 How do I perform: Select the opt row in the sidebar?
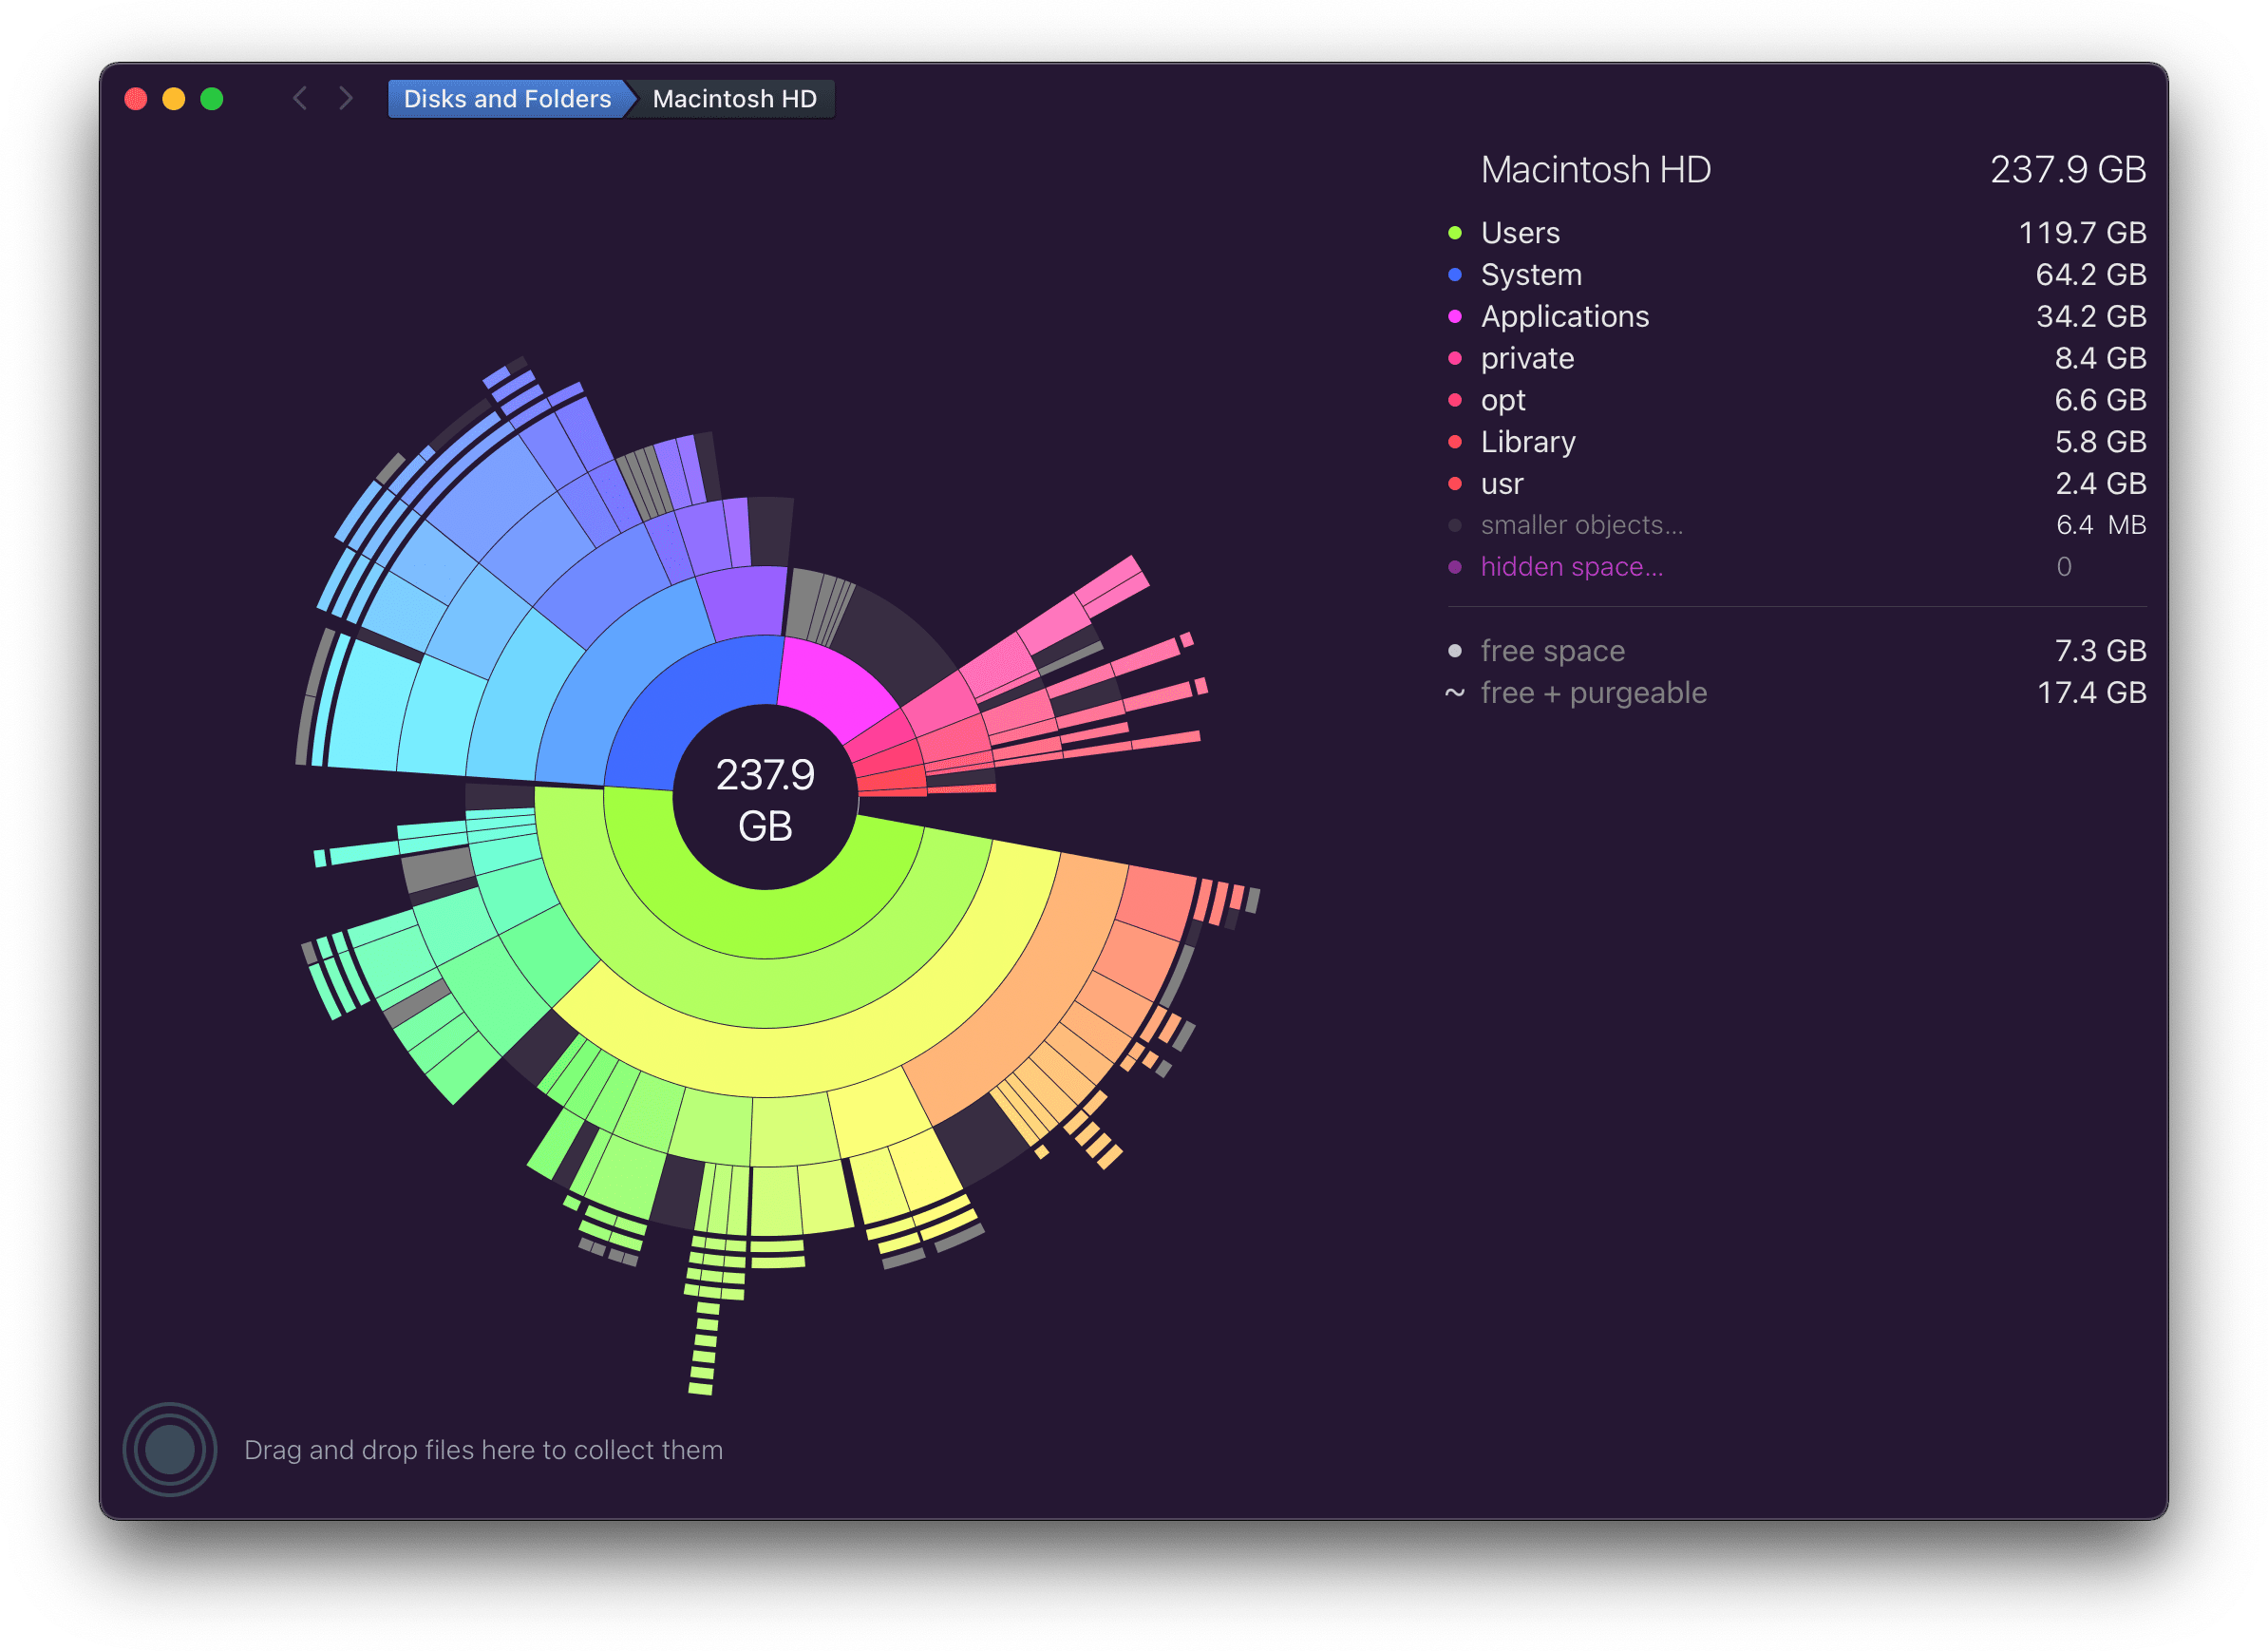[1502, 400]
